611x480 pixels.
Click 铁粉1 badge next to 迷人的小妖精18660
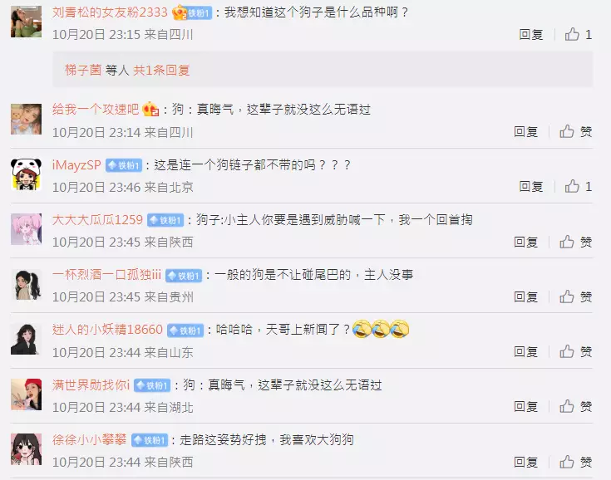click(x=185, y=331)
